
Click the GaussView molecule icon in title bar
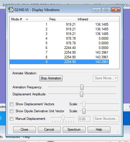[11, 10]
